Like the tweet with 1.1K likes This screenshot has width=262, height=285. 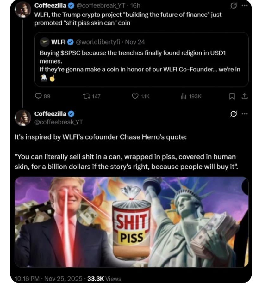(x=135, y=96)
